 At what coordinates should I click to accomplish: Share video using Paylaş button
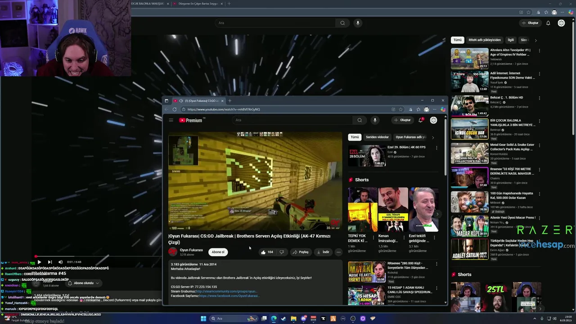pos(301,252)
